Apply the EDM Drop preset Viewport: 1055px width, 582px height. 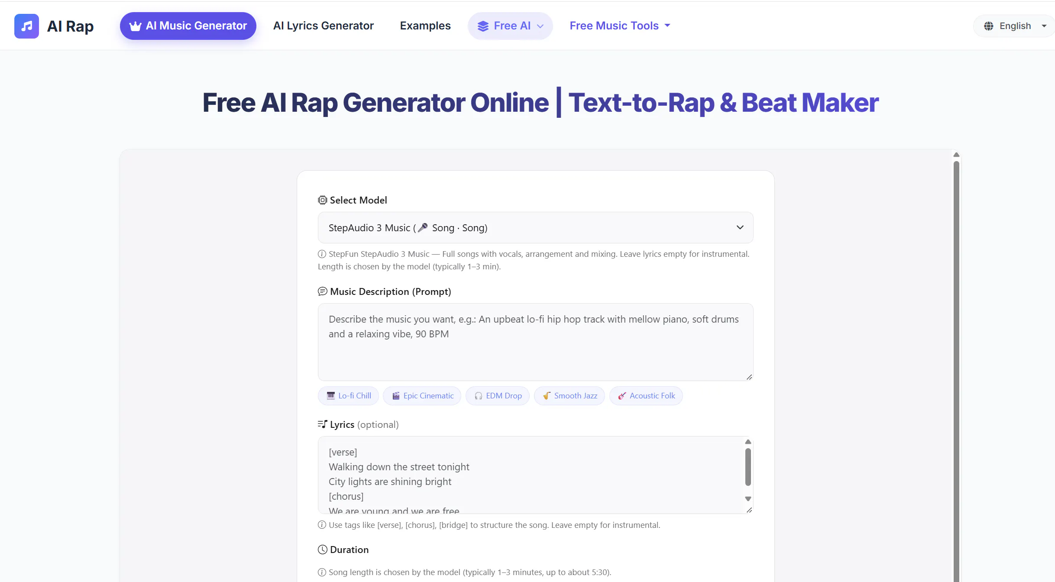tap(497, 396)
